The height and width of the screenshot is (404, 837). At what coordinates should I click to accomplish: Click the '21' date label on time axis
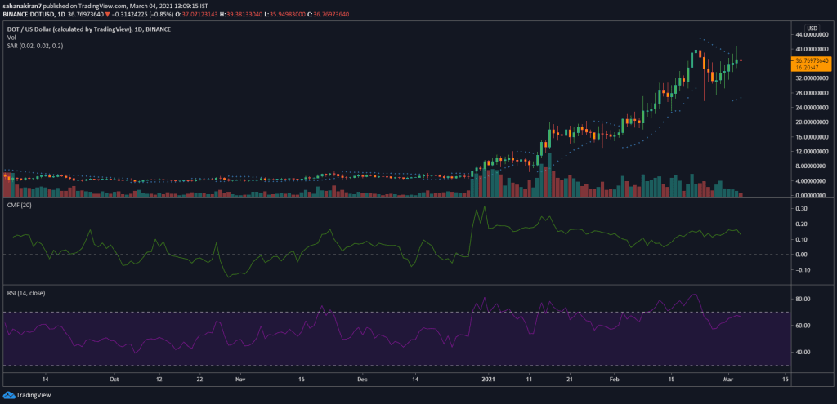[570, 380]
